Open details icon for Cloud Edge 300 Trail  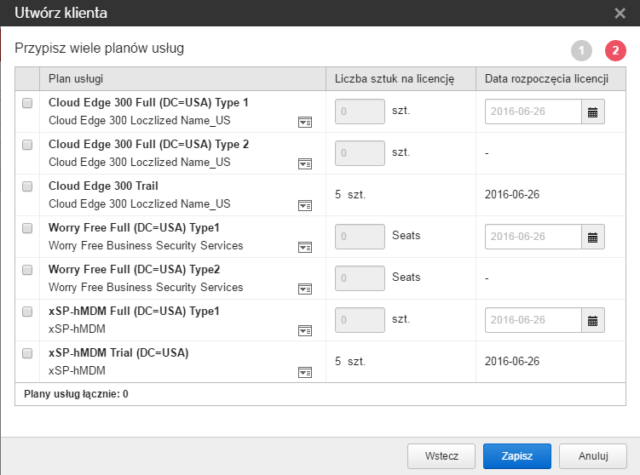point(304,206)
